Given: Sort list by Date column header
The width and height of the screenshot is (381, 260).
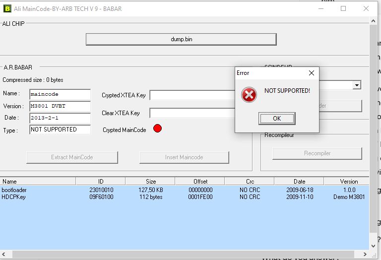Looking at the screenshot, I should tap(299, 181).
